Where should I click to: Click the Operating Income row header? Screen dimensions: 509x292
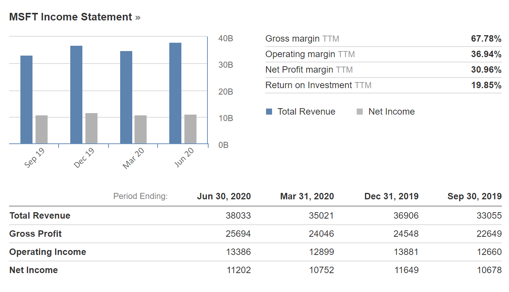pyautogui.click(x=48, y=252)
